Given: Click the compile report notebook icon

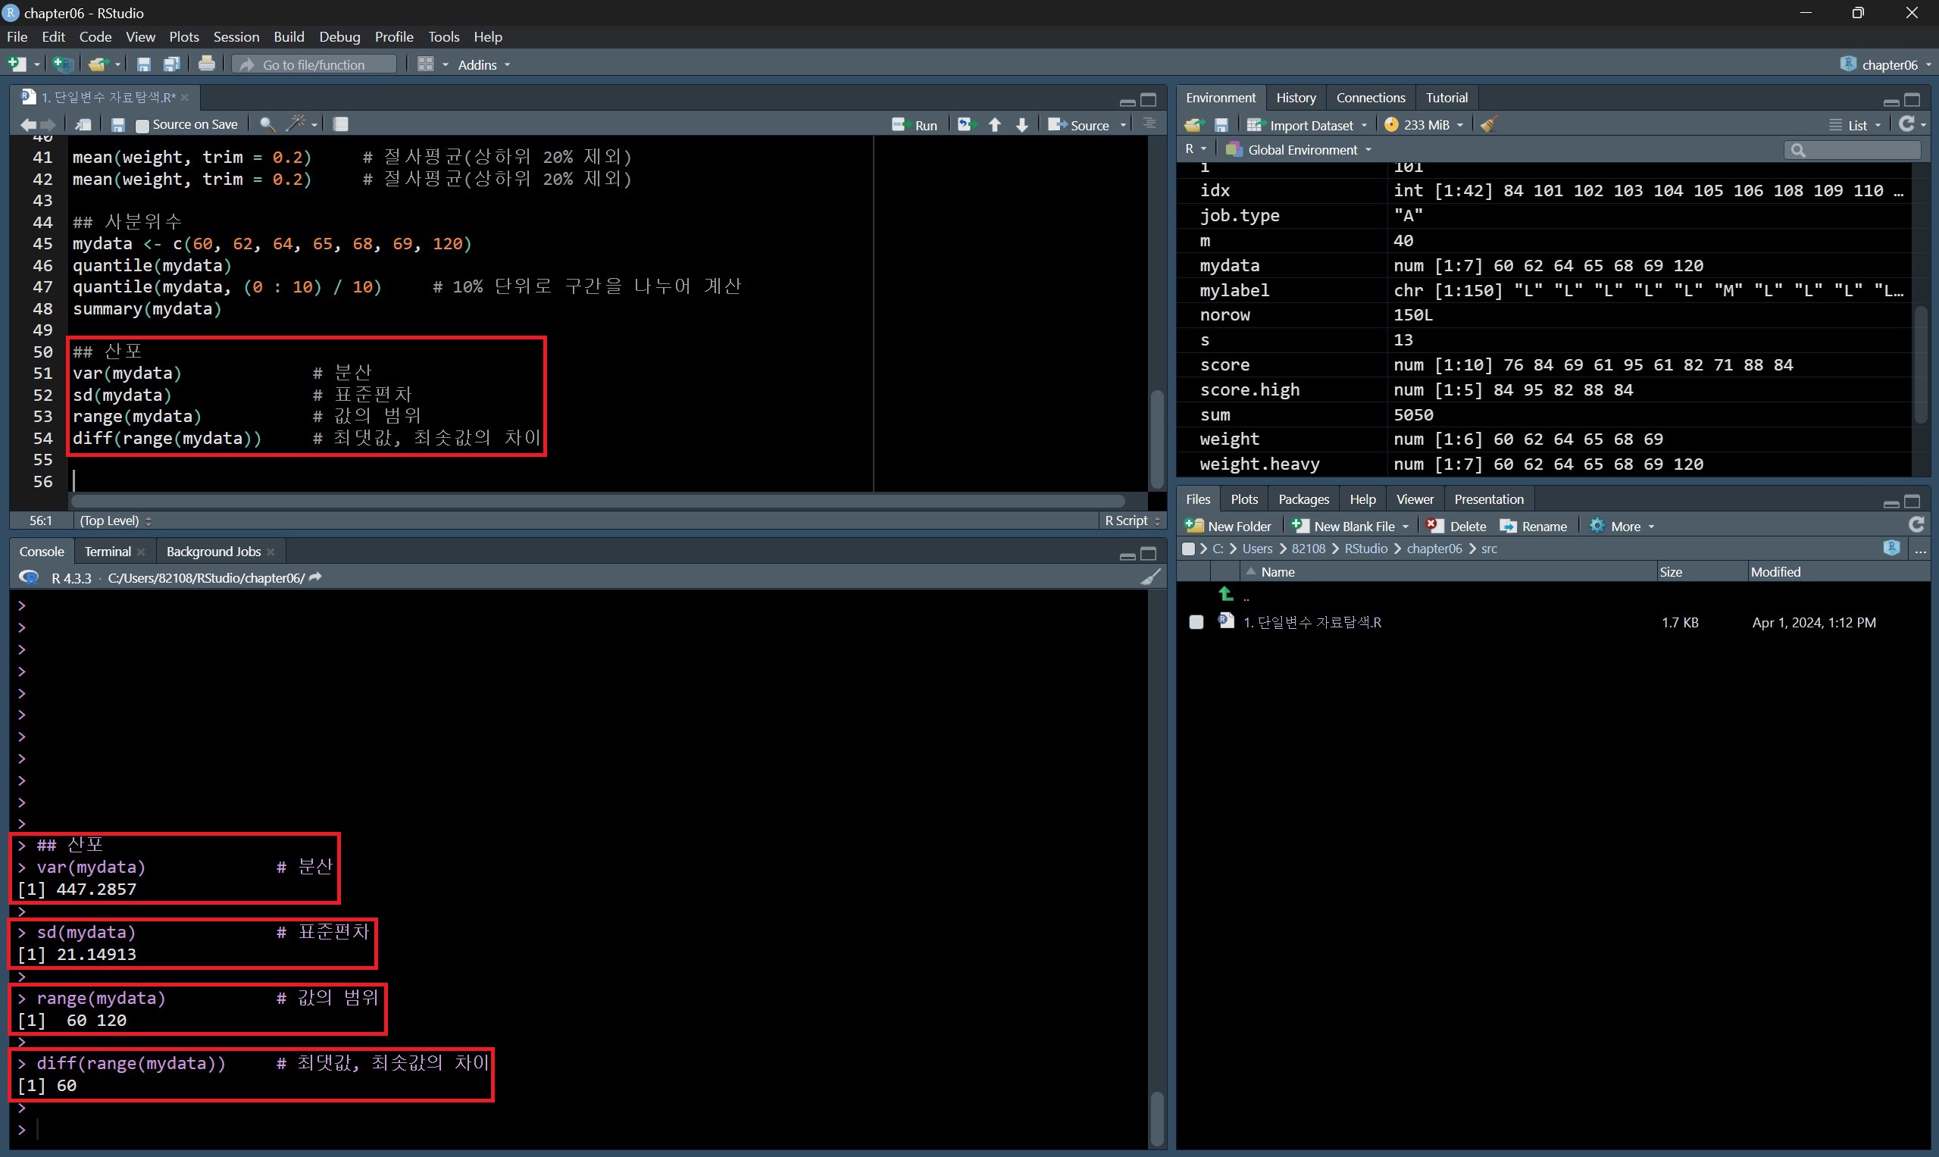Looking at the screenshot, I should tap(341, 124).
